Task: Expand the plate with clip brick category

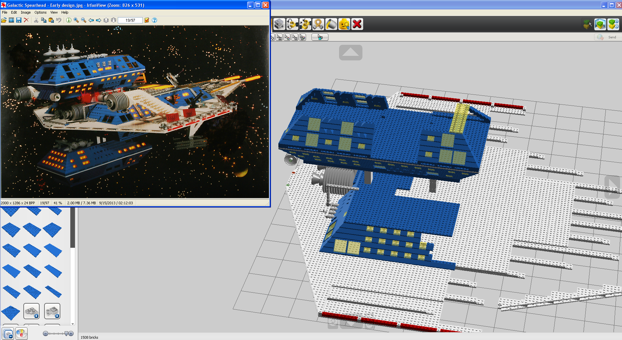Action: [52, 311]
